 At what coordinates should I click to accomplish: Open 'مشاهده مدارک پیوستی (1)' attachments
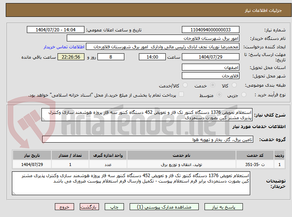164,207
